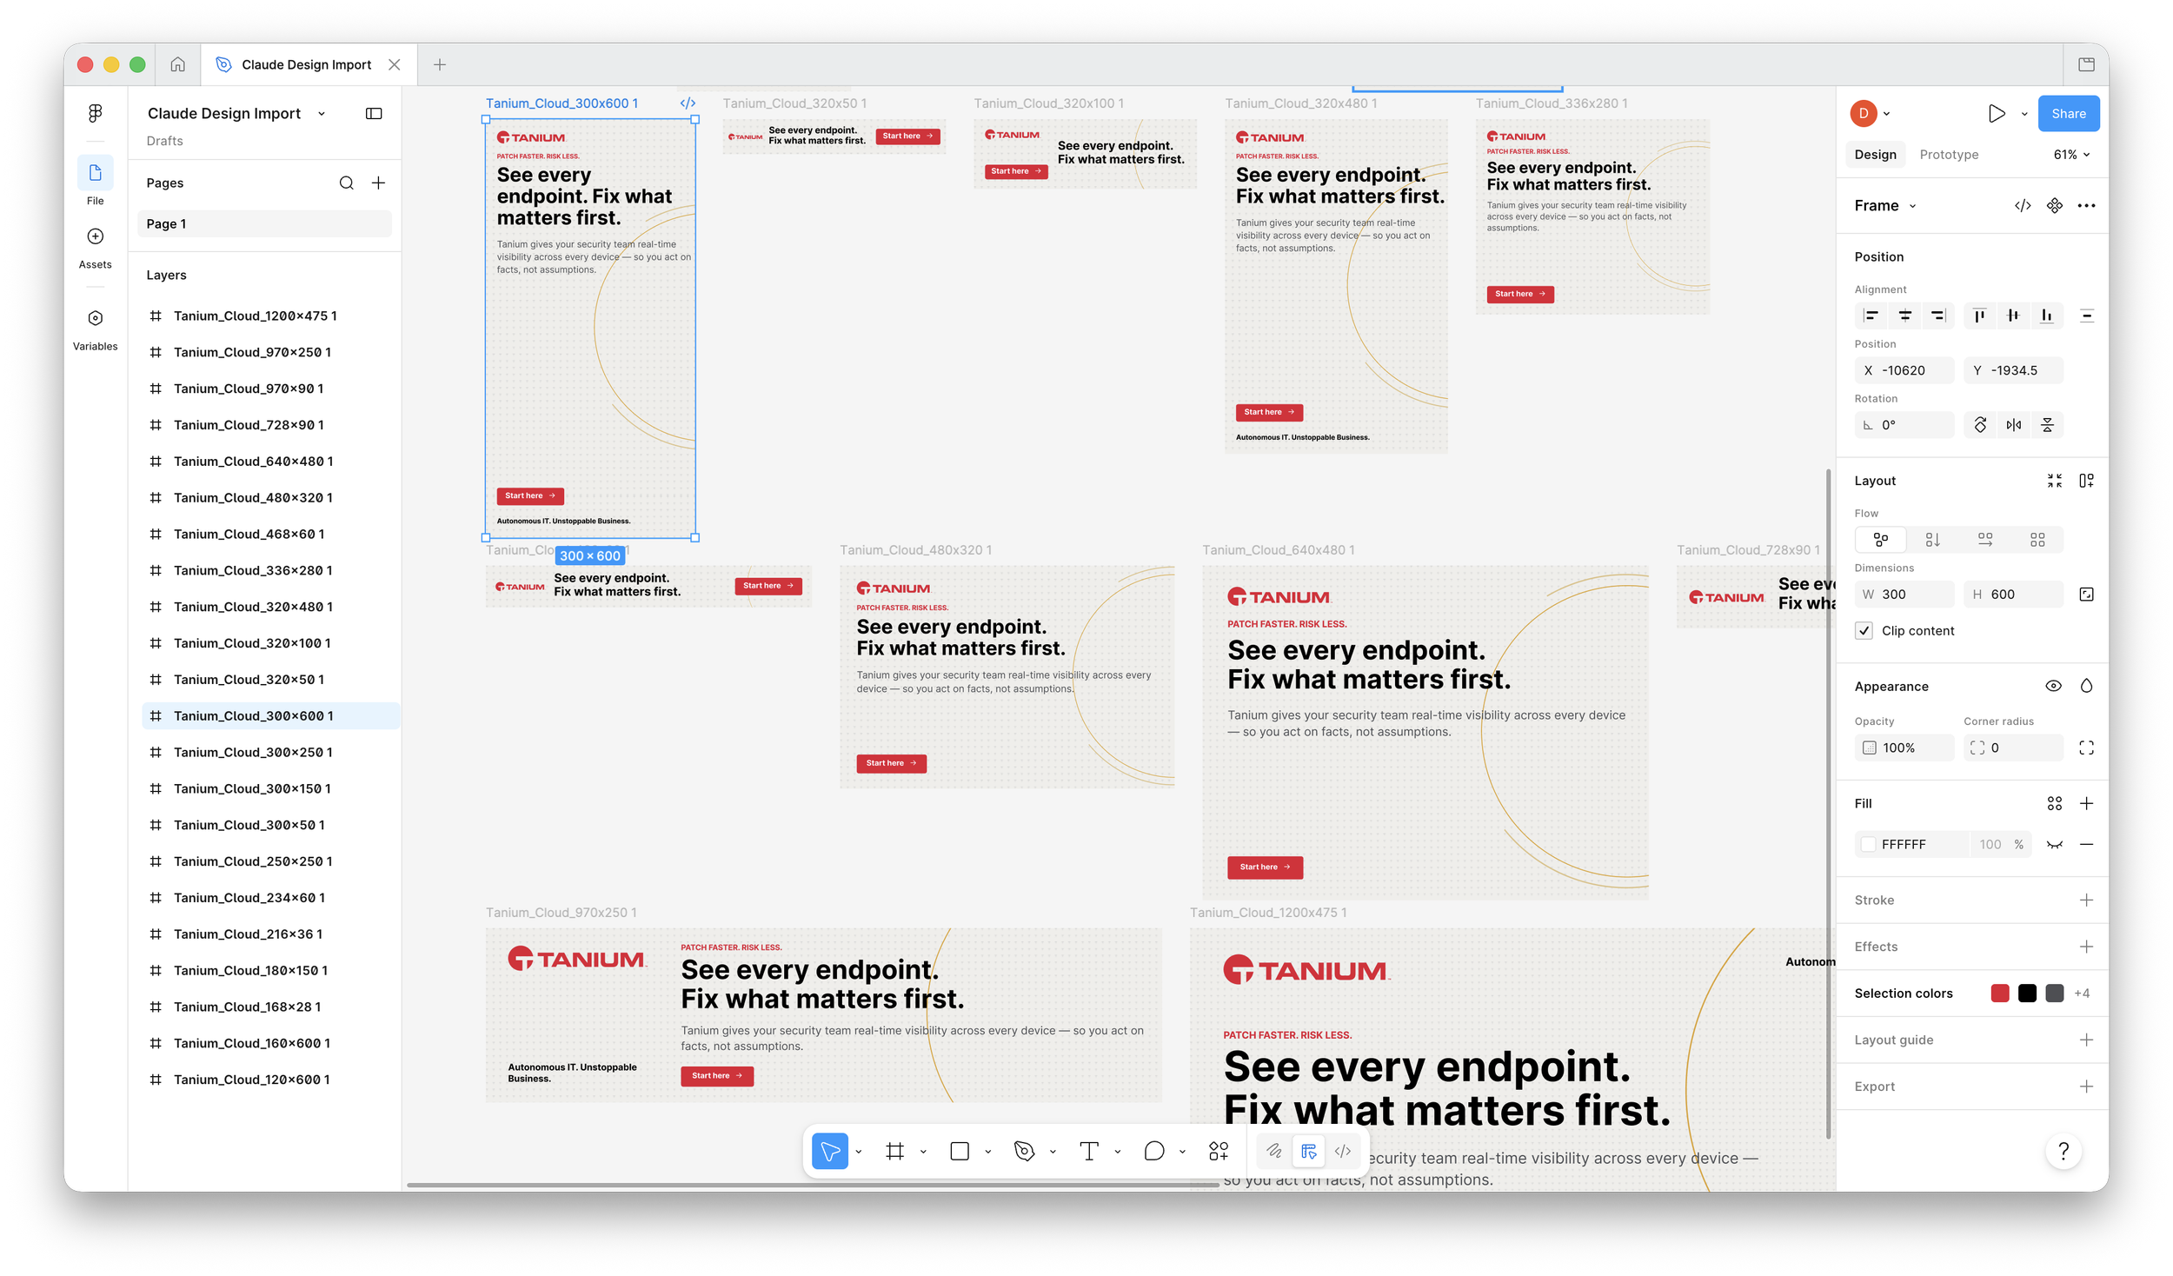The image size is (2173, 1276).
Task: Select vertical auto layout flow
Action: coord(1932,540)
